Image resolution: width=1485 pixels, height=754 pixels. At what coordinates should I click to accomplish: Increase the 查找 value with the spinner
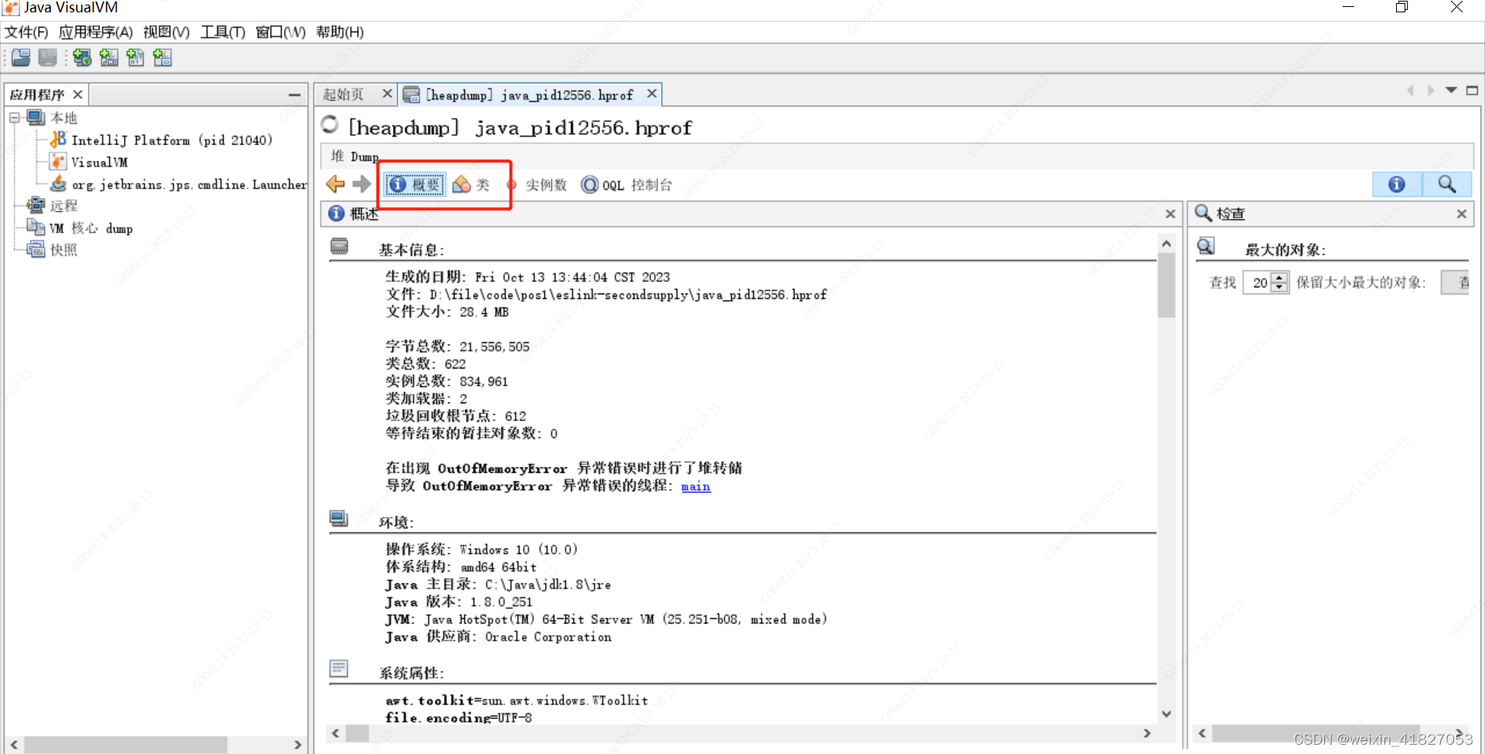coord(1280,279)
